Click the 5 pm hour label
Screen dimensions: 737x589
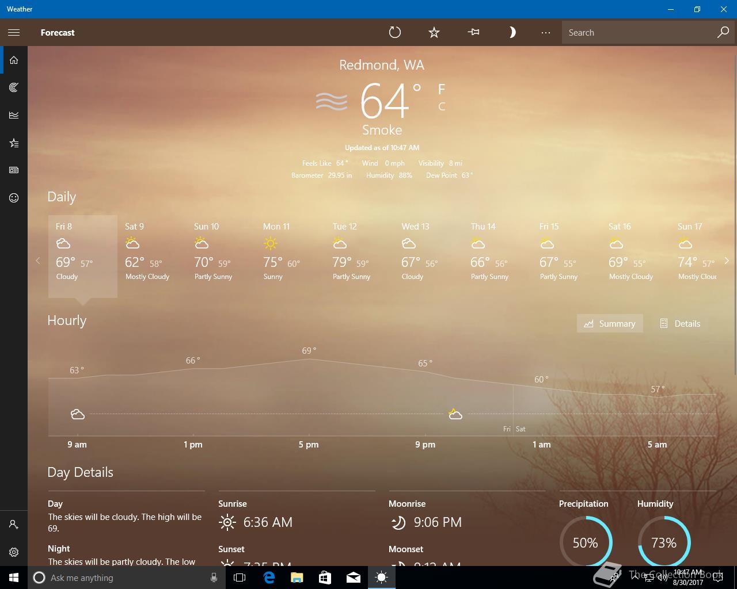tap(309, 445)
